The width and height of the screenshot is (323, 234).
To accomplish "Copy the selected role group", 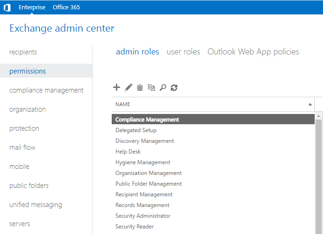I will pos(151,87).
